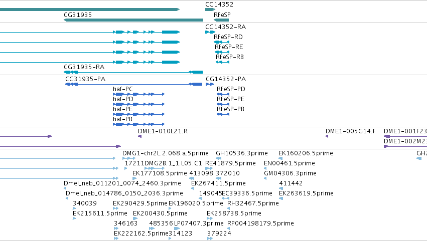This screenshot has width=427, height=241.
Task: Select the DMG1-chr2L.2.068.a.5prime label
Action: [x=165, y=153]
